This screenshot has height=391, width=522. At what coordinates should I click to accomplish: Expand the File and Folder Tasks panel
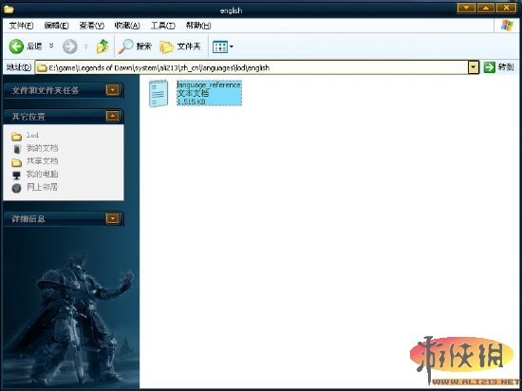(113, 90)
